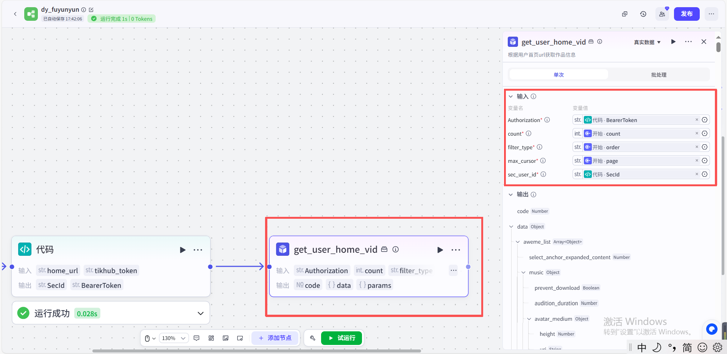Open the auto-layout grid icon in bottom toolbar
The height and width of the screenshot is (354, 727).
pos(211,338)
